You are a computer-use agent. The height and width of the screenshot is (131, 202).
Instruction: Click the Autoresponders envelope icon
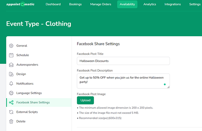click(x=11, y=65)
